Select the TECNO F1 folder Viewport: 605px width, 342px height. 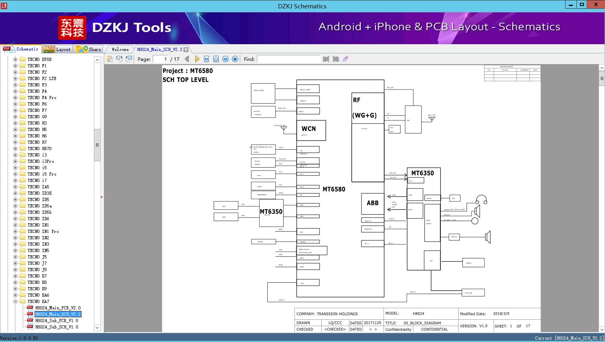(37, 66)
